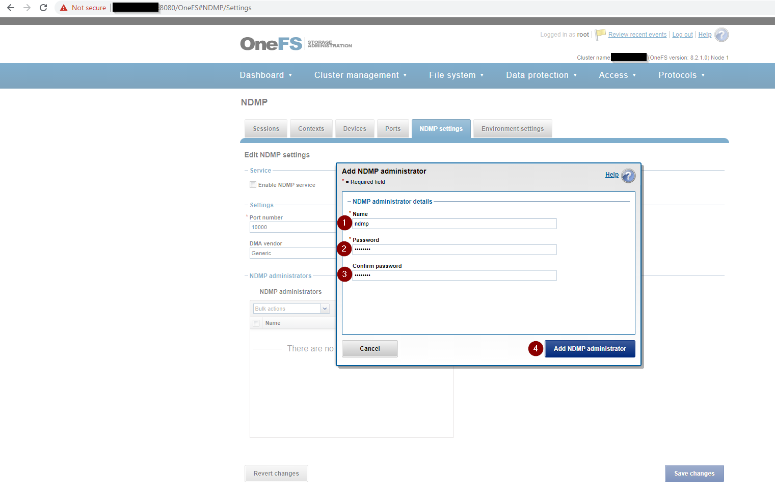This screenshot has width=775, height=497.
Task: Open the Environment settings tab
Action: tap(512, 128)
